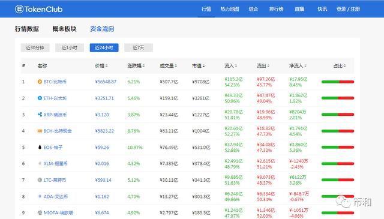Open the MIOTA-埃欧塔 coin link
This screenshot has height=219, width=384.
(58, 212)
